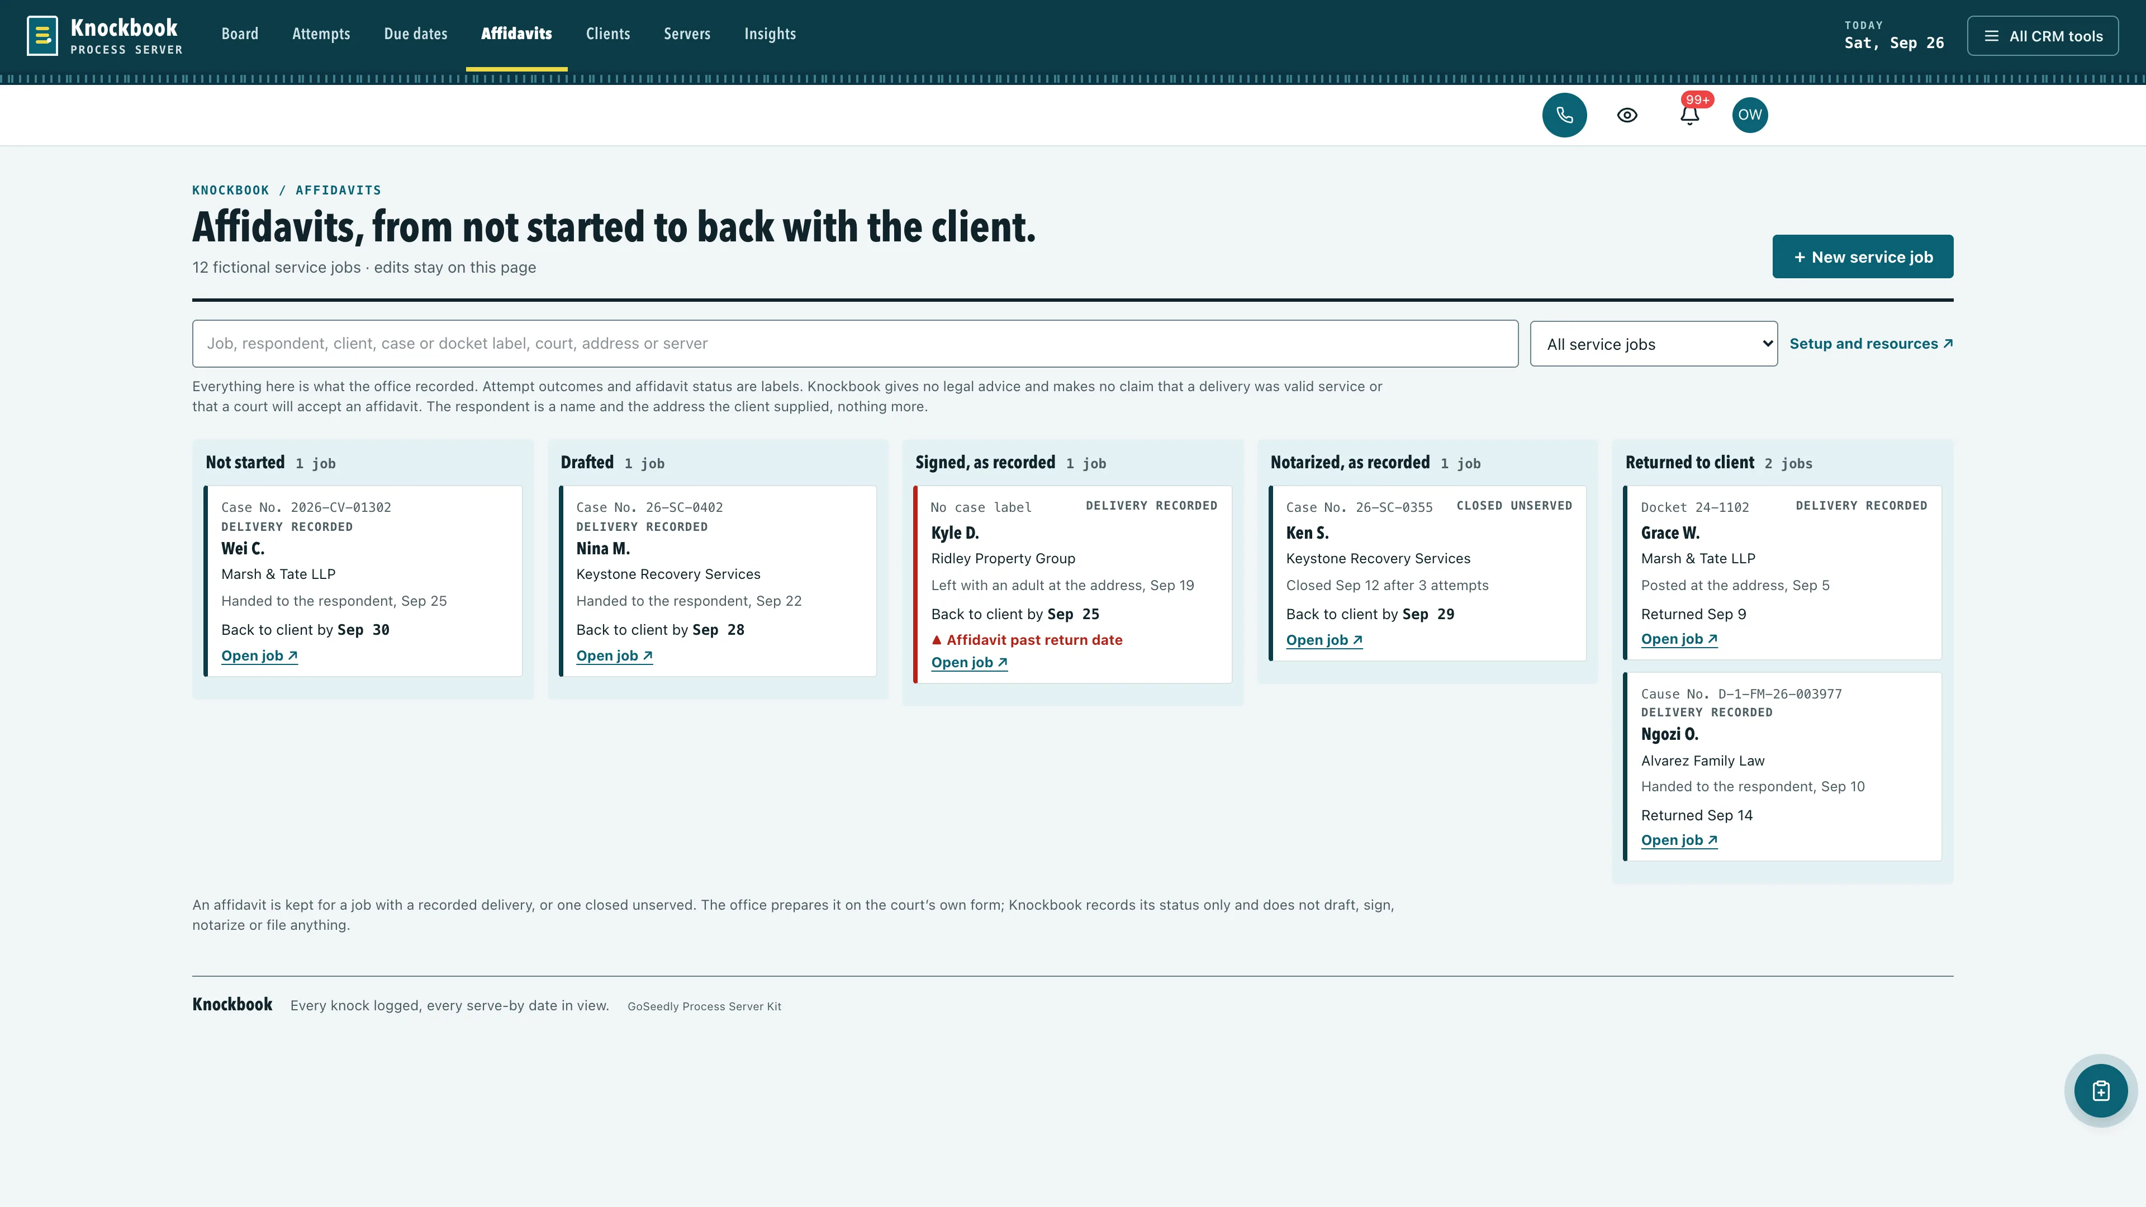The image size is (2146, 1207).
Task: Open job link for Nina M.
Action: (614, 655)
